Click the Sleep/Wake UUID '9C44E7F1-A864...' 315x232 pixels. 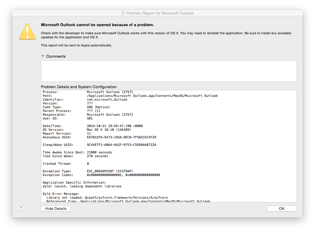[x=121, y=145]
